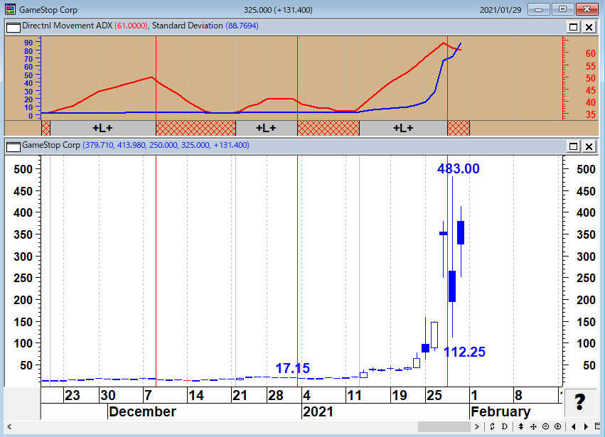
Task: Click the red 60 label on ADX right axis
Action: pyautogui.click(x=591, y=53)
